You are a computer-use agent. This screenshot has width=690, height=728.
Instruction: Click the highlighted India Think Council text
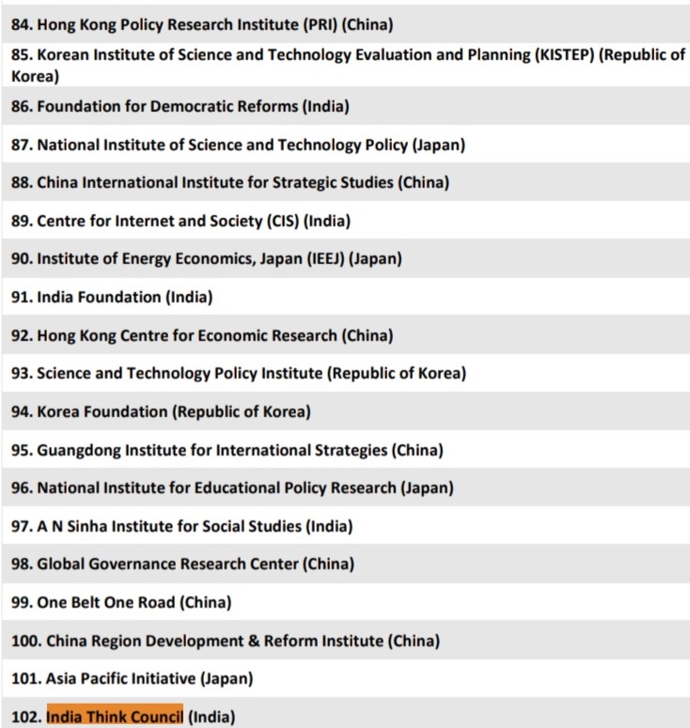pyautogui.click(x=115, y=717)
